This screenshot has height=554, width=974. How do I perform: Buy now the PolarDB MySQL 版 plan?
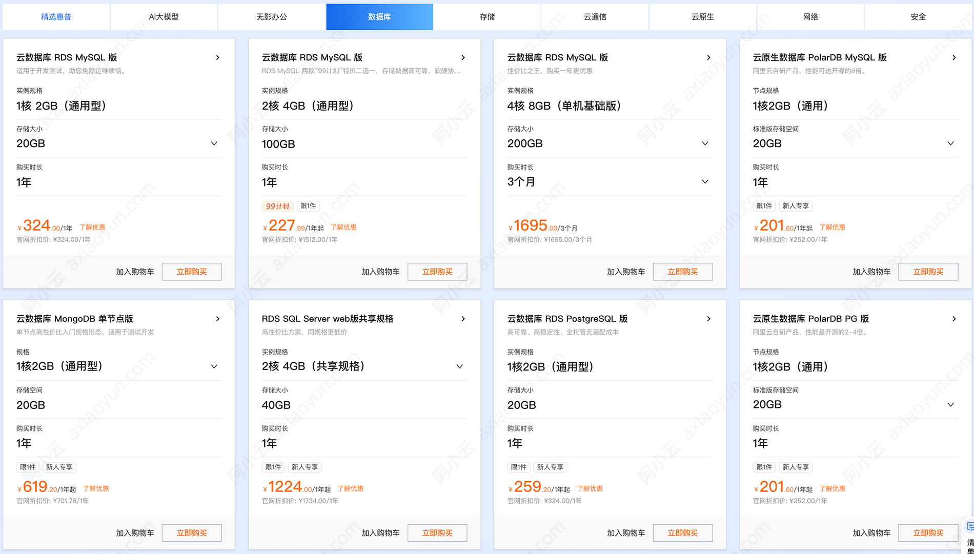pyautogui.click(x=928, y=272)
